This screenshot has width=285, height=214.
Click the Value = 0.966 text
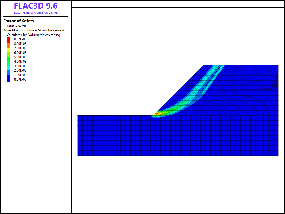point(16,26)
